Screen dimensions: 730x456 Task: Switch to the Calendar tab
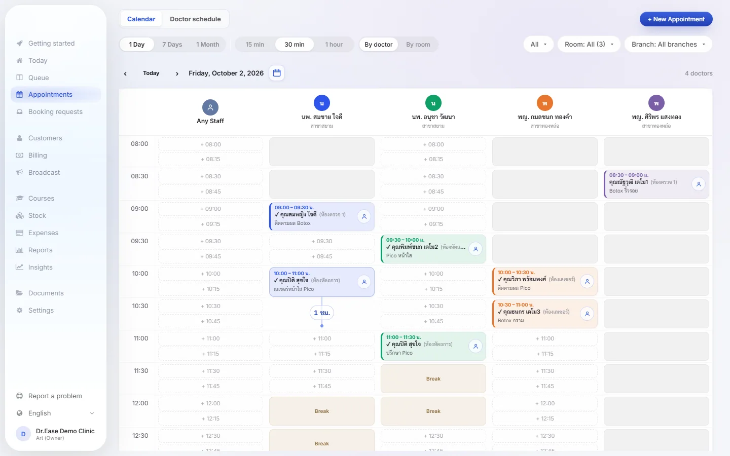pos(141,19)
